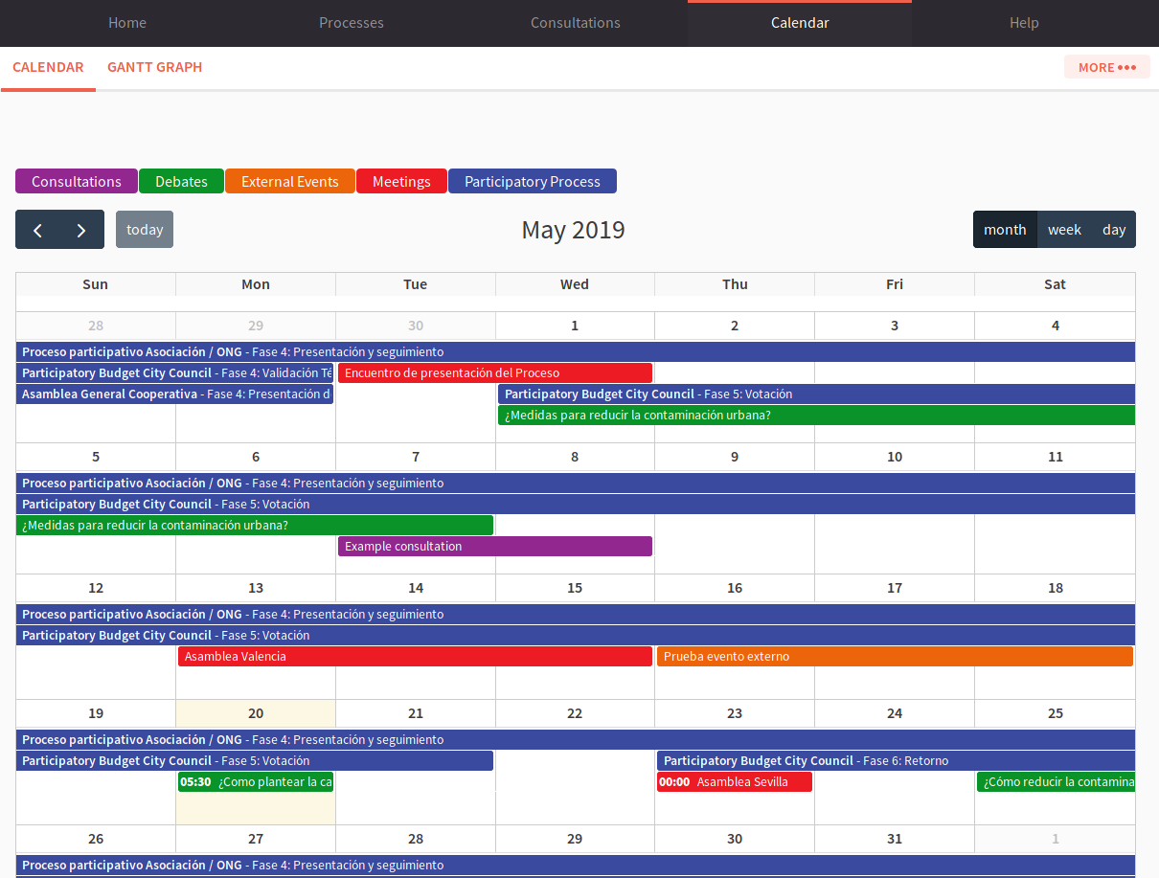This screenshot has width=1159, height=878.
Task: Open the MORE options menu
Action: [x=1106, y=66]
